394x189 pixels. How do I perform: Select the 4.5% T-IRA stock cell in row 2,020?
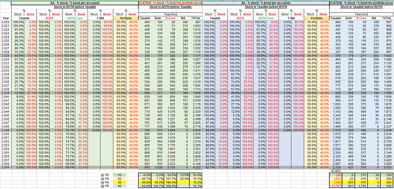(x=94, y=22)
